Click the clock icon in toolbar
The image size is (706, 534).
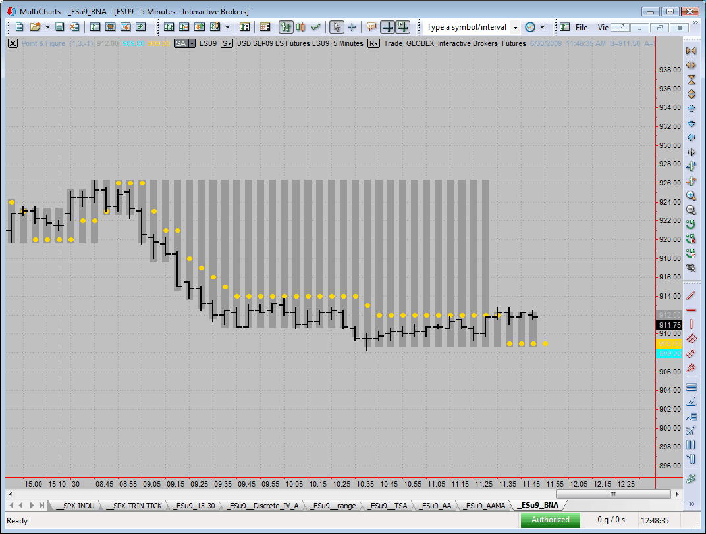click(x=530, y=27)
